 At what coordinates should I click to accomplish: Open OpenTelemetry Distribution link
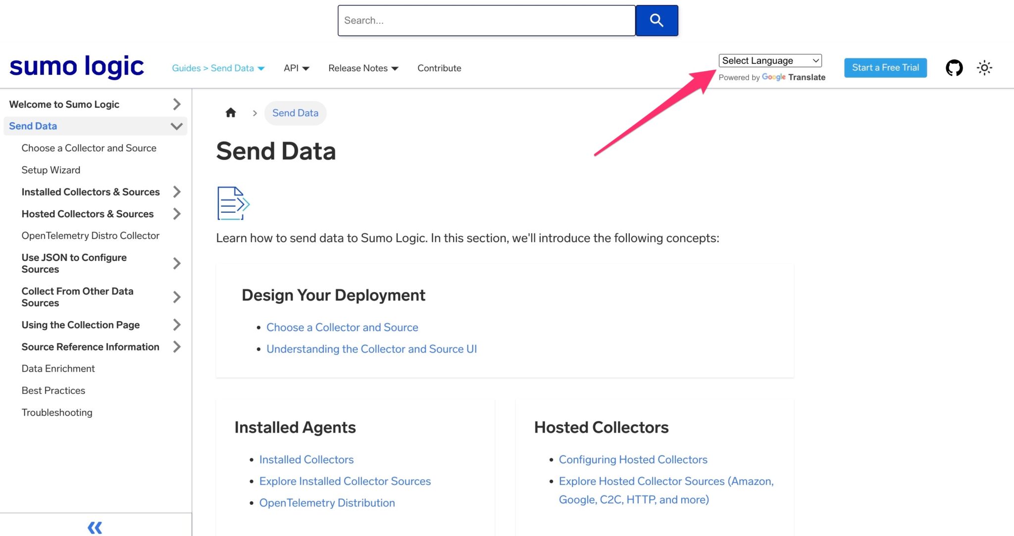point(327,503)
